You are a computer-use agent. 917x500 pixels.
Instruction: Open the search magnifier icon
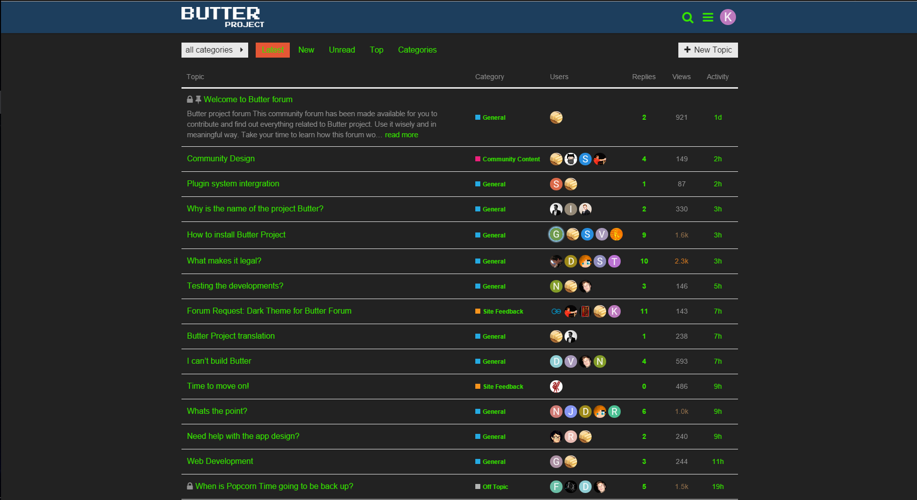pyautogui.click(x=688, y=18)
